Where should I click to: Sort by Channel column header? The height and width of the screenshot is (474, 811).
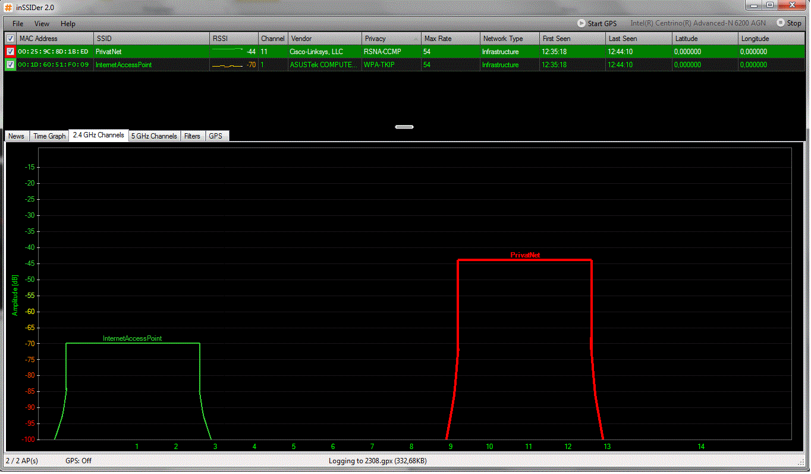click(x=273, y=39)
